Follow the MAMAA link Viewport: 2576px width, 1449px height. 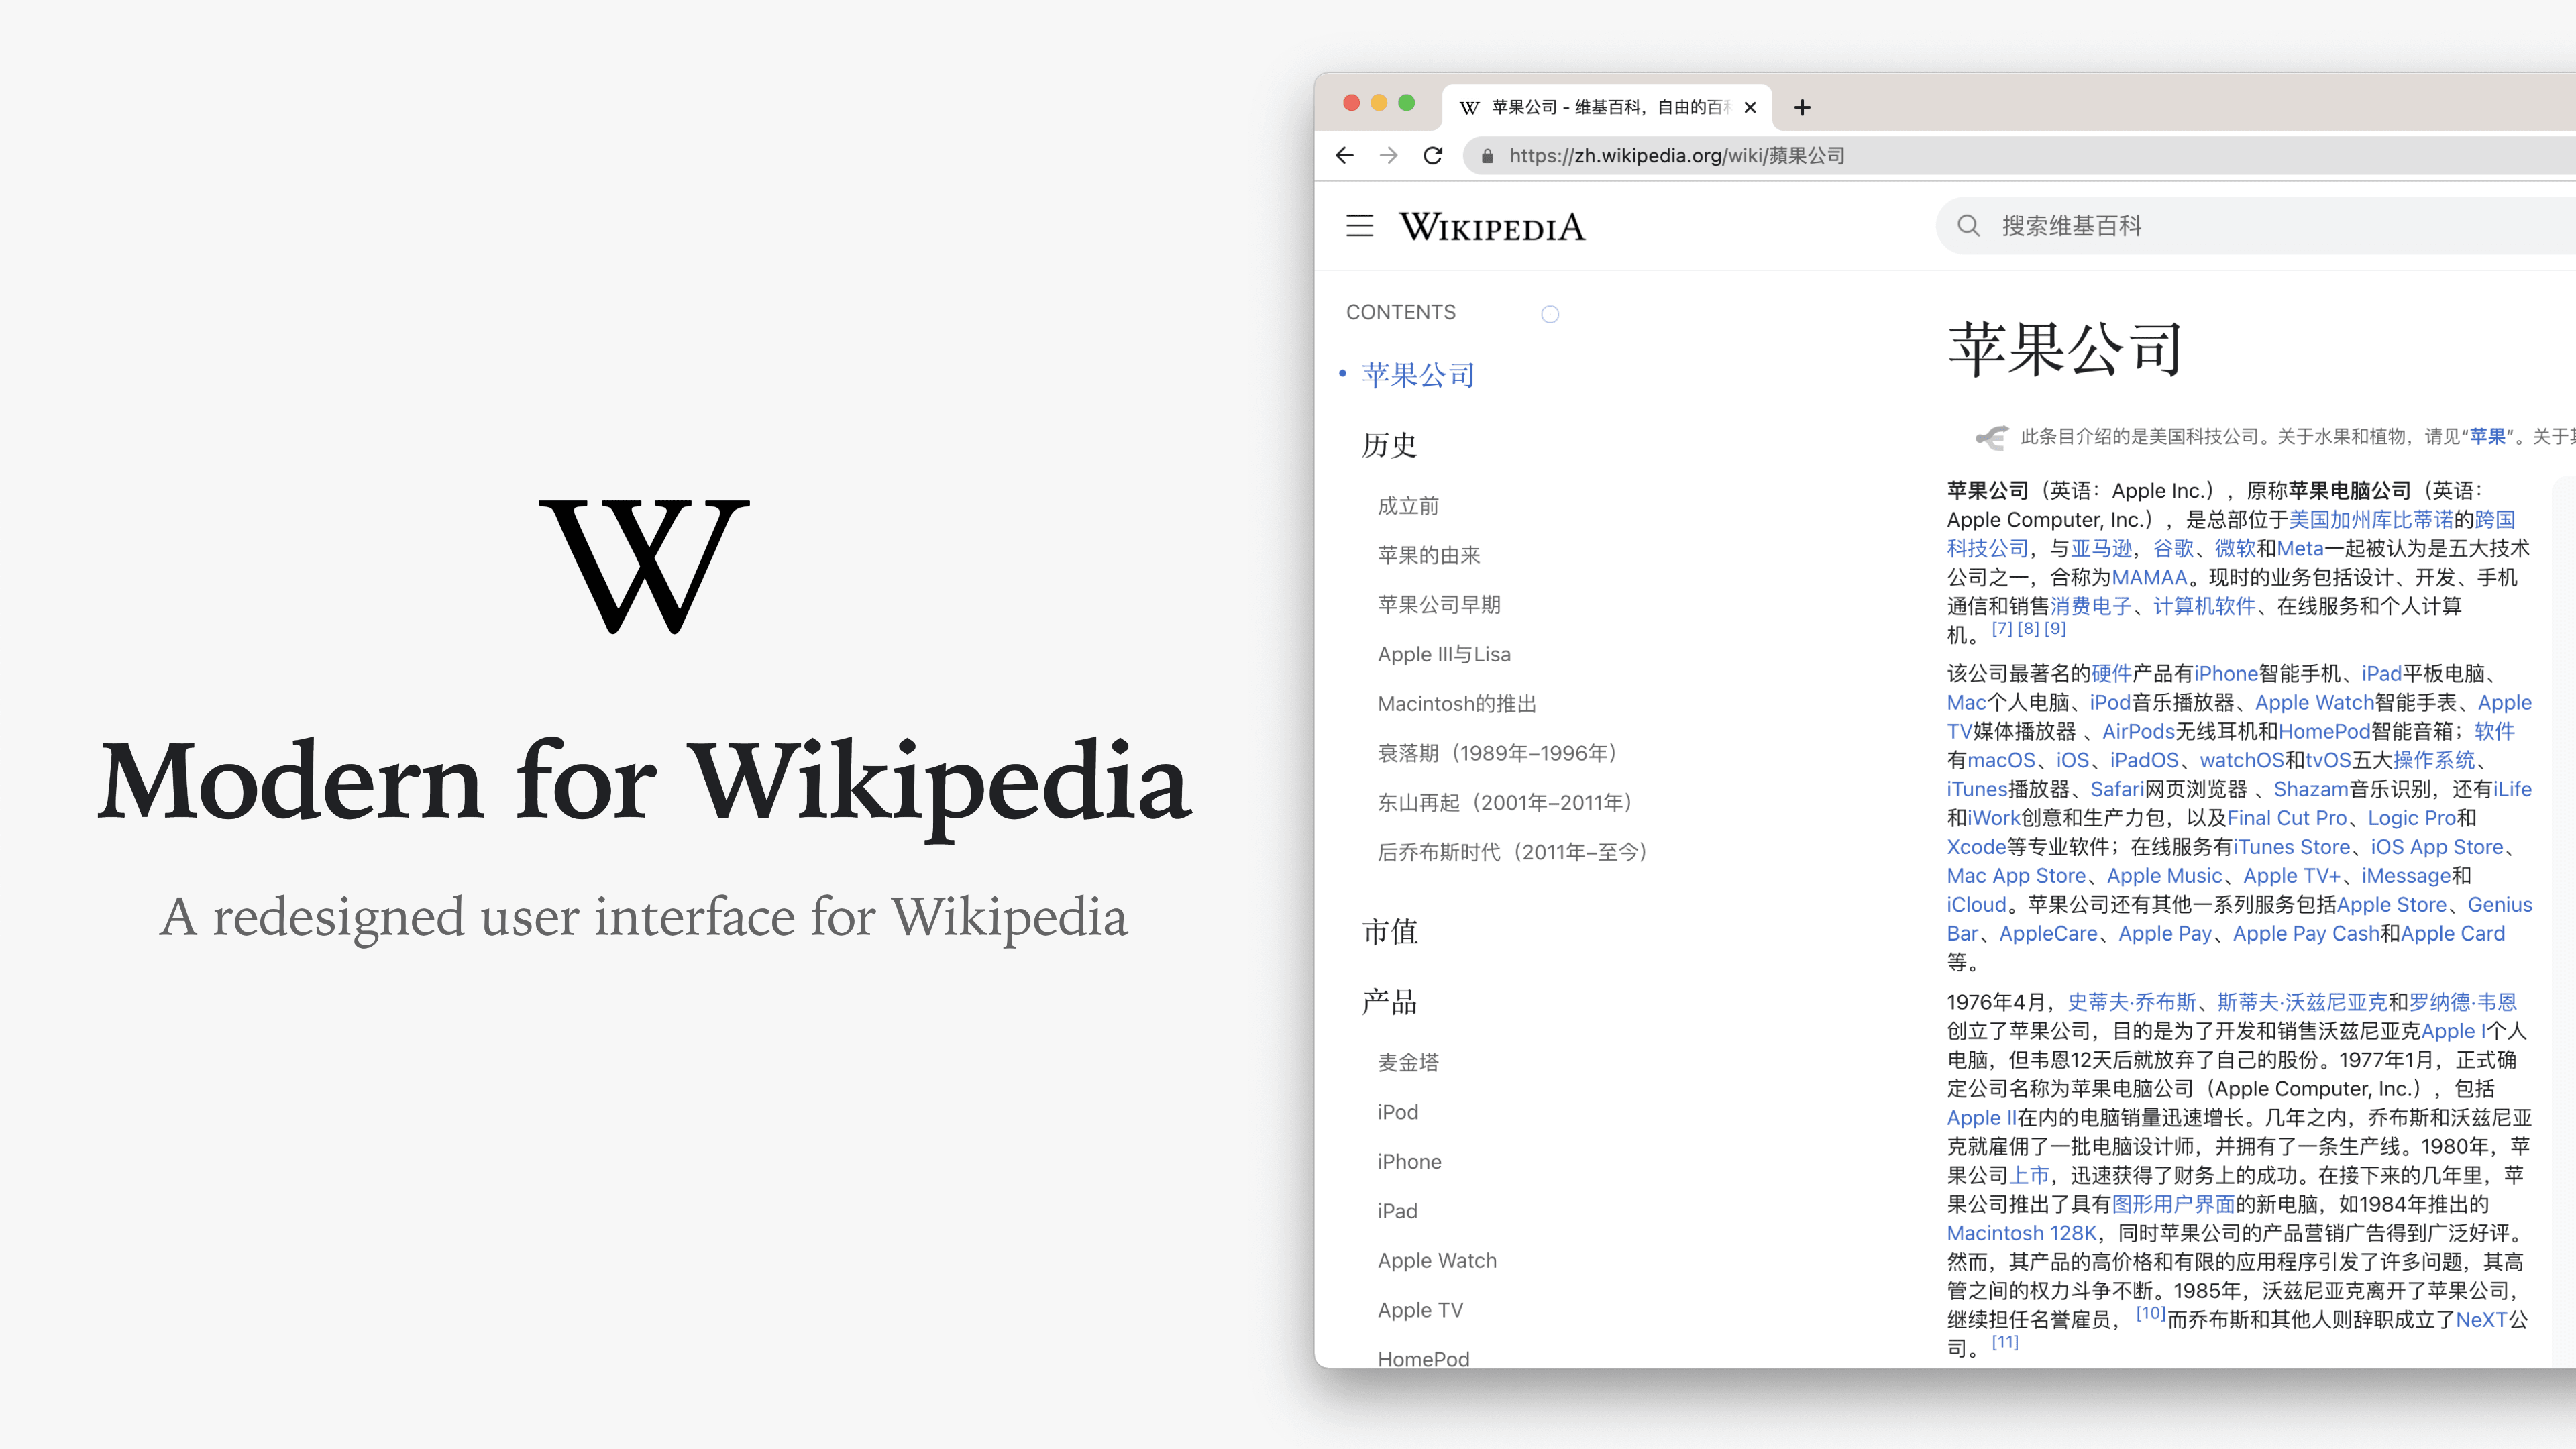(2149, 578)
